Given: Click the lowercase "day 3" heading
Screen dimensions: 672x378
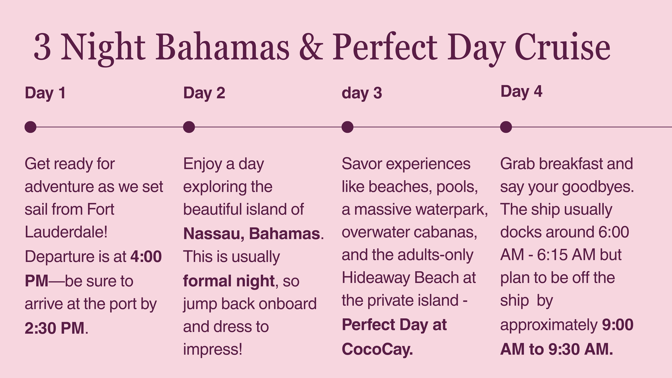Looking at the screenshot, I should 362,93.
